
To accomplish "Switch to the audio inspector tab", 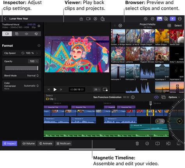I will click(27, 34).
